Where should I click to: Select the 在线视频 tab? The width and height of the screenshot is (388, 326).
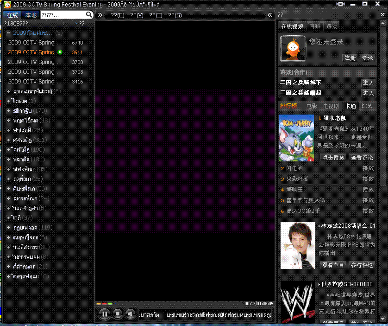tap(292, 26)
